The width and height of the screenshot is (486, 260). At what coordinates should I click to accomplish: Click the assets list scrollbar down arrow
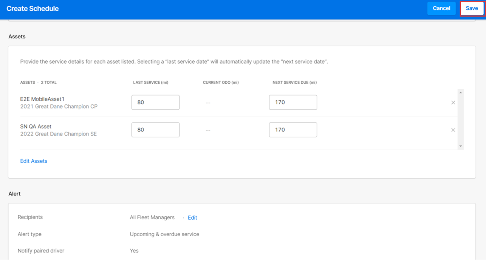[460, 146]
